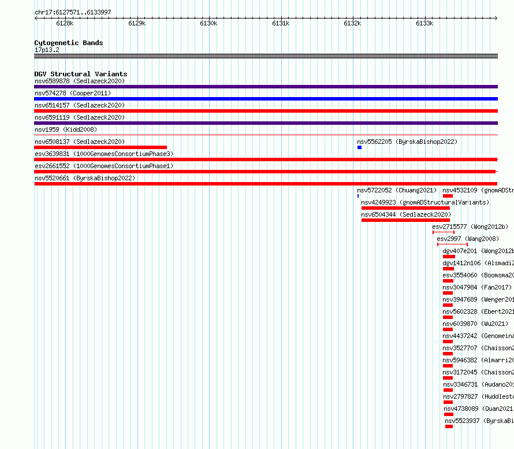Select the dgv1412n106 variant label
This screenshot has height=449, width=514.
(x=478, y=263)
